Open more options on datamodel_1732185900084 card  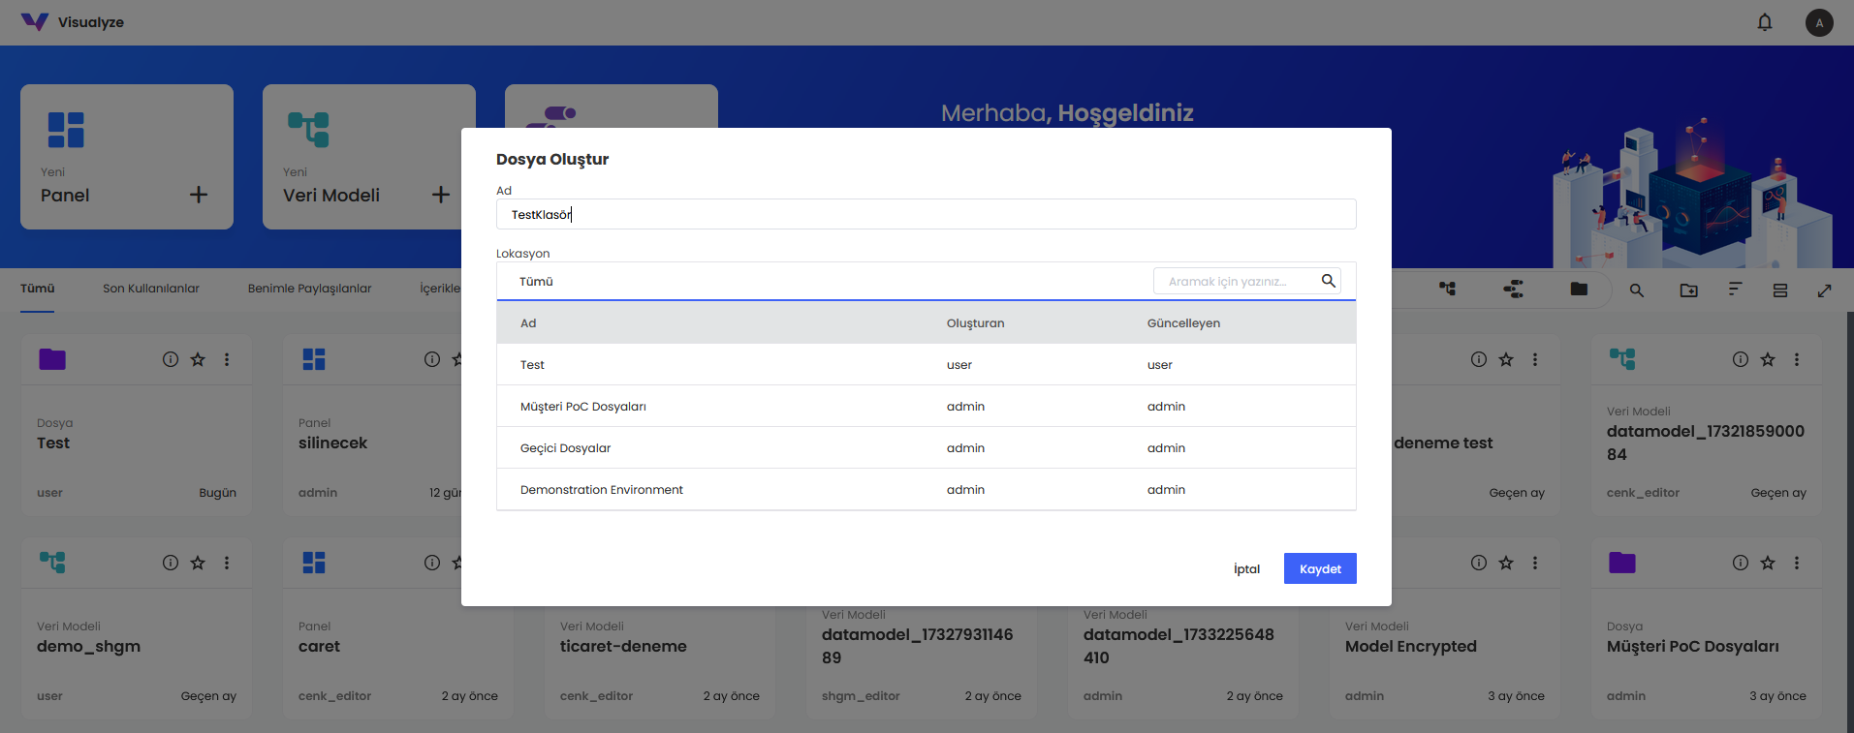point(1797,359)
